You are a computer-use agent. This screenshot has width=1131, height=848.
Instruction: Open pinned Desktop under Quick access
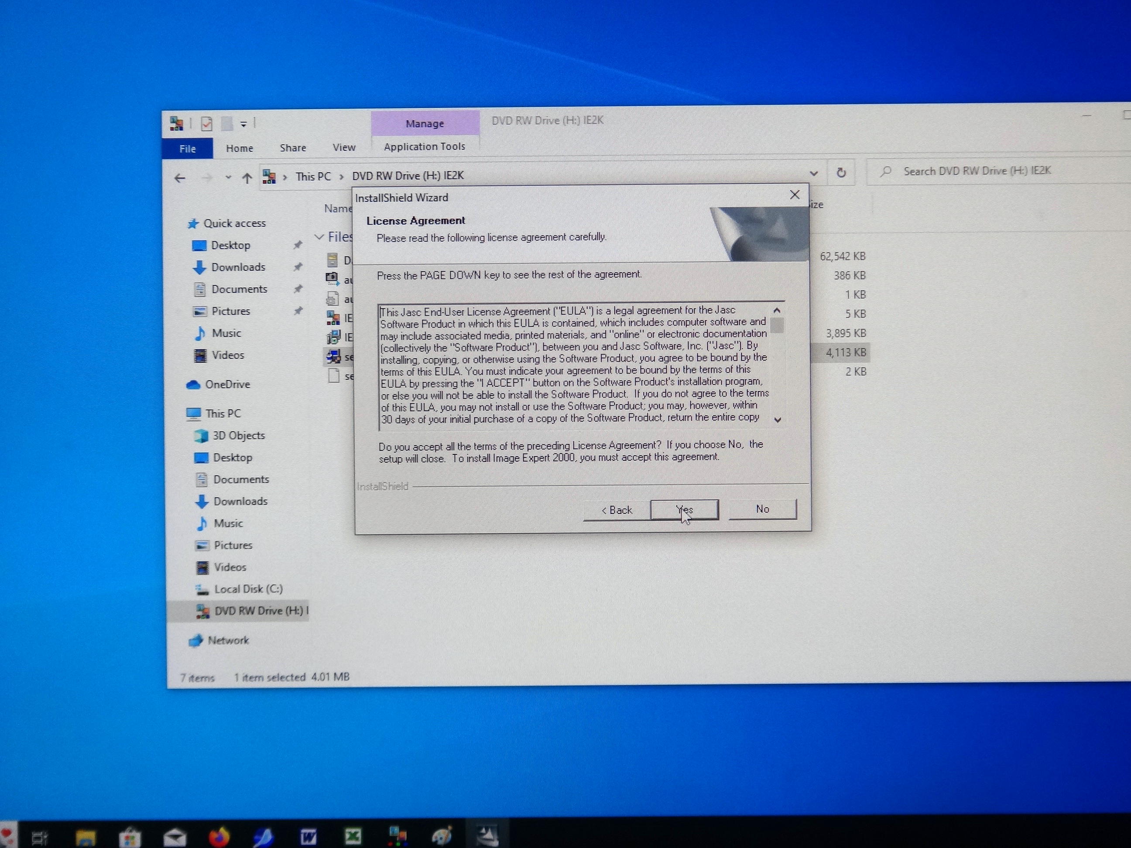point(230,245)
